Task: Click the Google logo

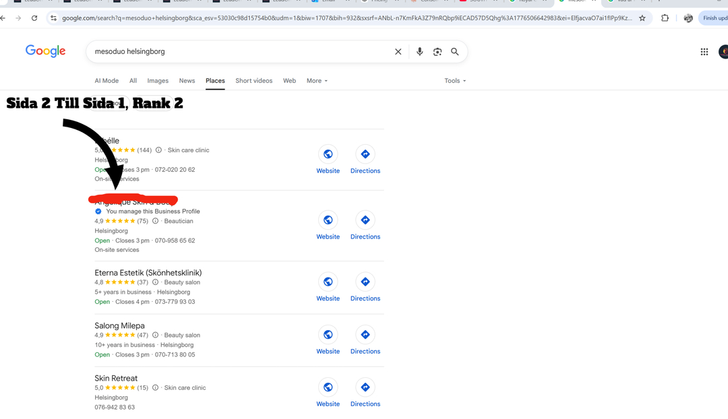Action: (x=46, y=51)
